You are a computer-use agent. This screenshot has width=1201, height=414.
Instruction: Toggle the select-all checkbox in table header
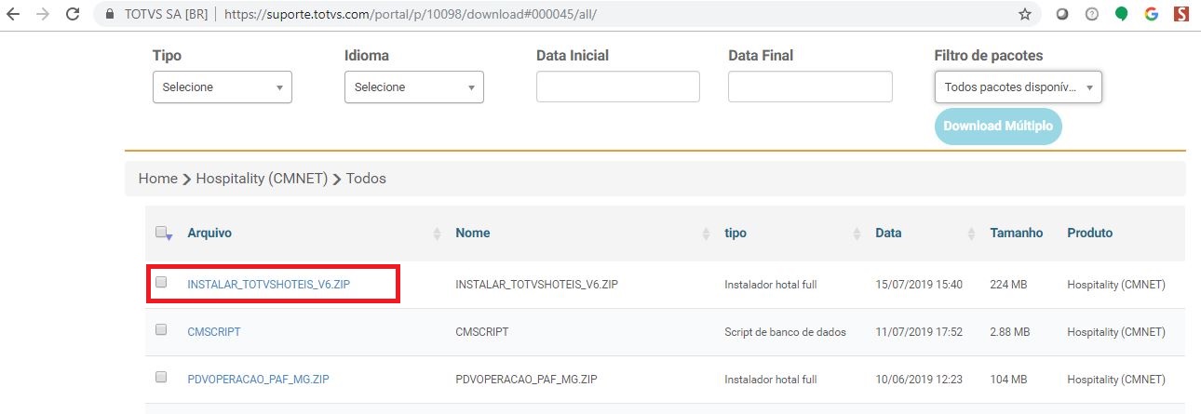(x=162, y=233)
